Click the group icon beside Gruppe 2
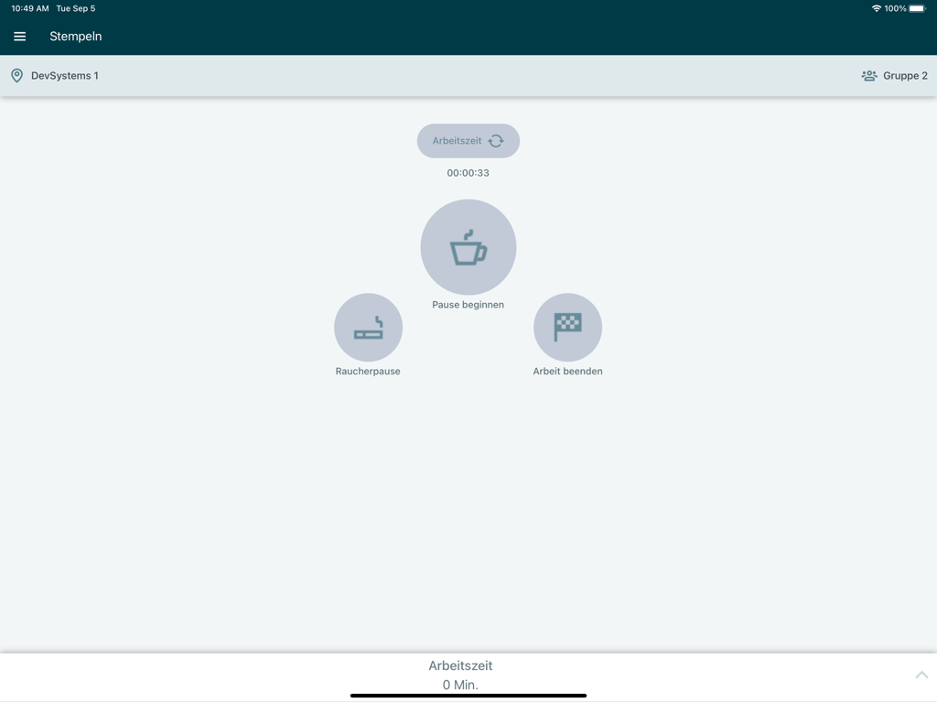Viewport: 937px width, 703px height. pyautogui.click(x=867, y=76)
